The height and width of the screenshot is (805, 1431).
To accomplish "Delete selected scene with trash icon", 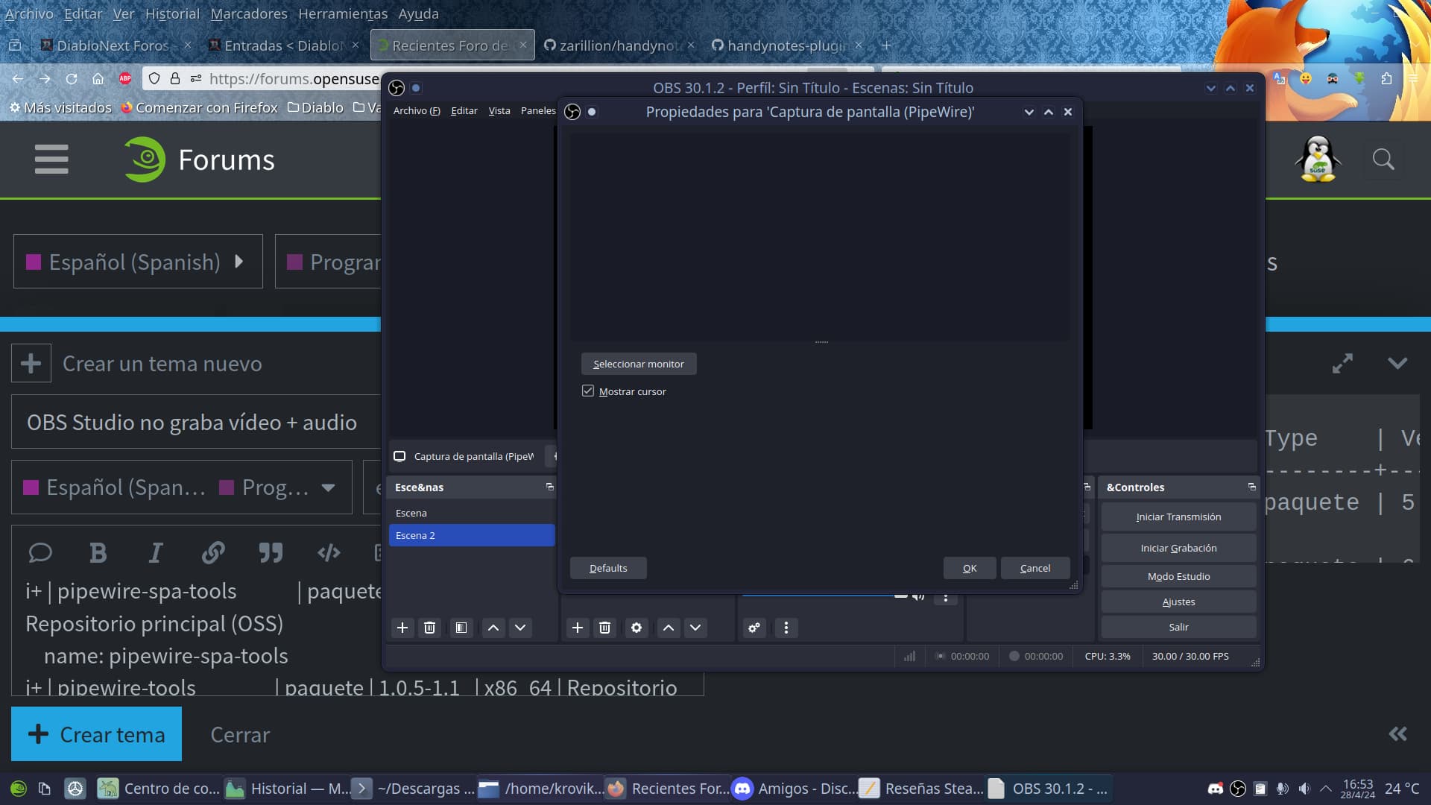I will click(x=429, y=628).
